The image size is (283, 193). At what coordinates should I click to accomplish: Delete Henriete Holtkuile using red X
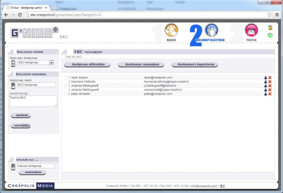tap(270, 82)
